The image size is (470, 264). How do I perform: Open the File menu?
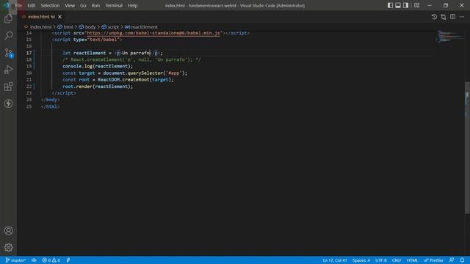(18, 5)
